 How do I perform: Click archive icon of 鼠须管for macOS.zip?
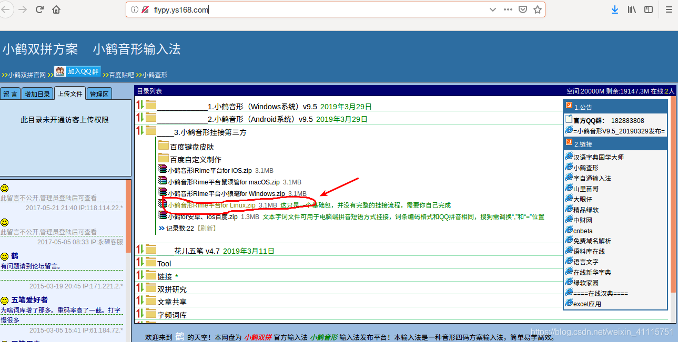[163, 181]
